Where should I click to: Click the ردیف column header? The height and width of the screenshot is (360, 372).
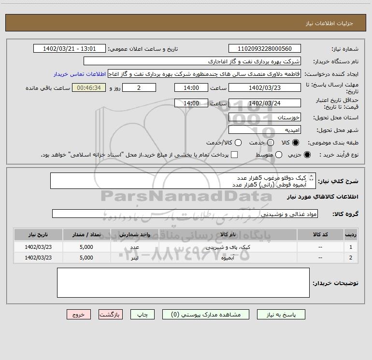[x=351, y=234]
